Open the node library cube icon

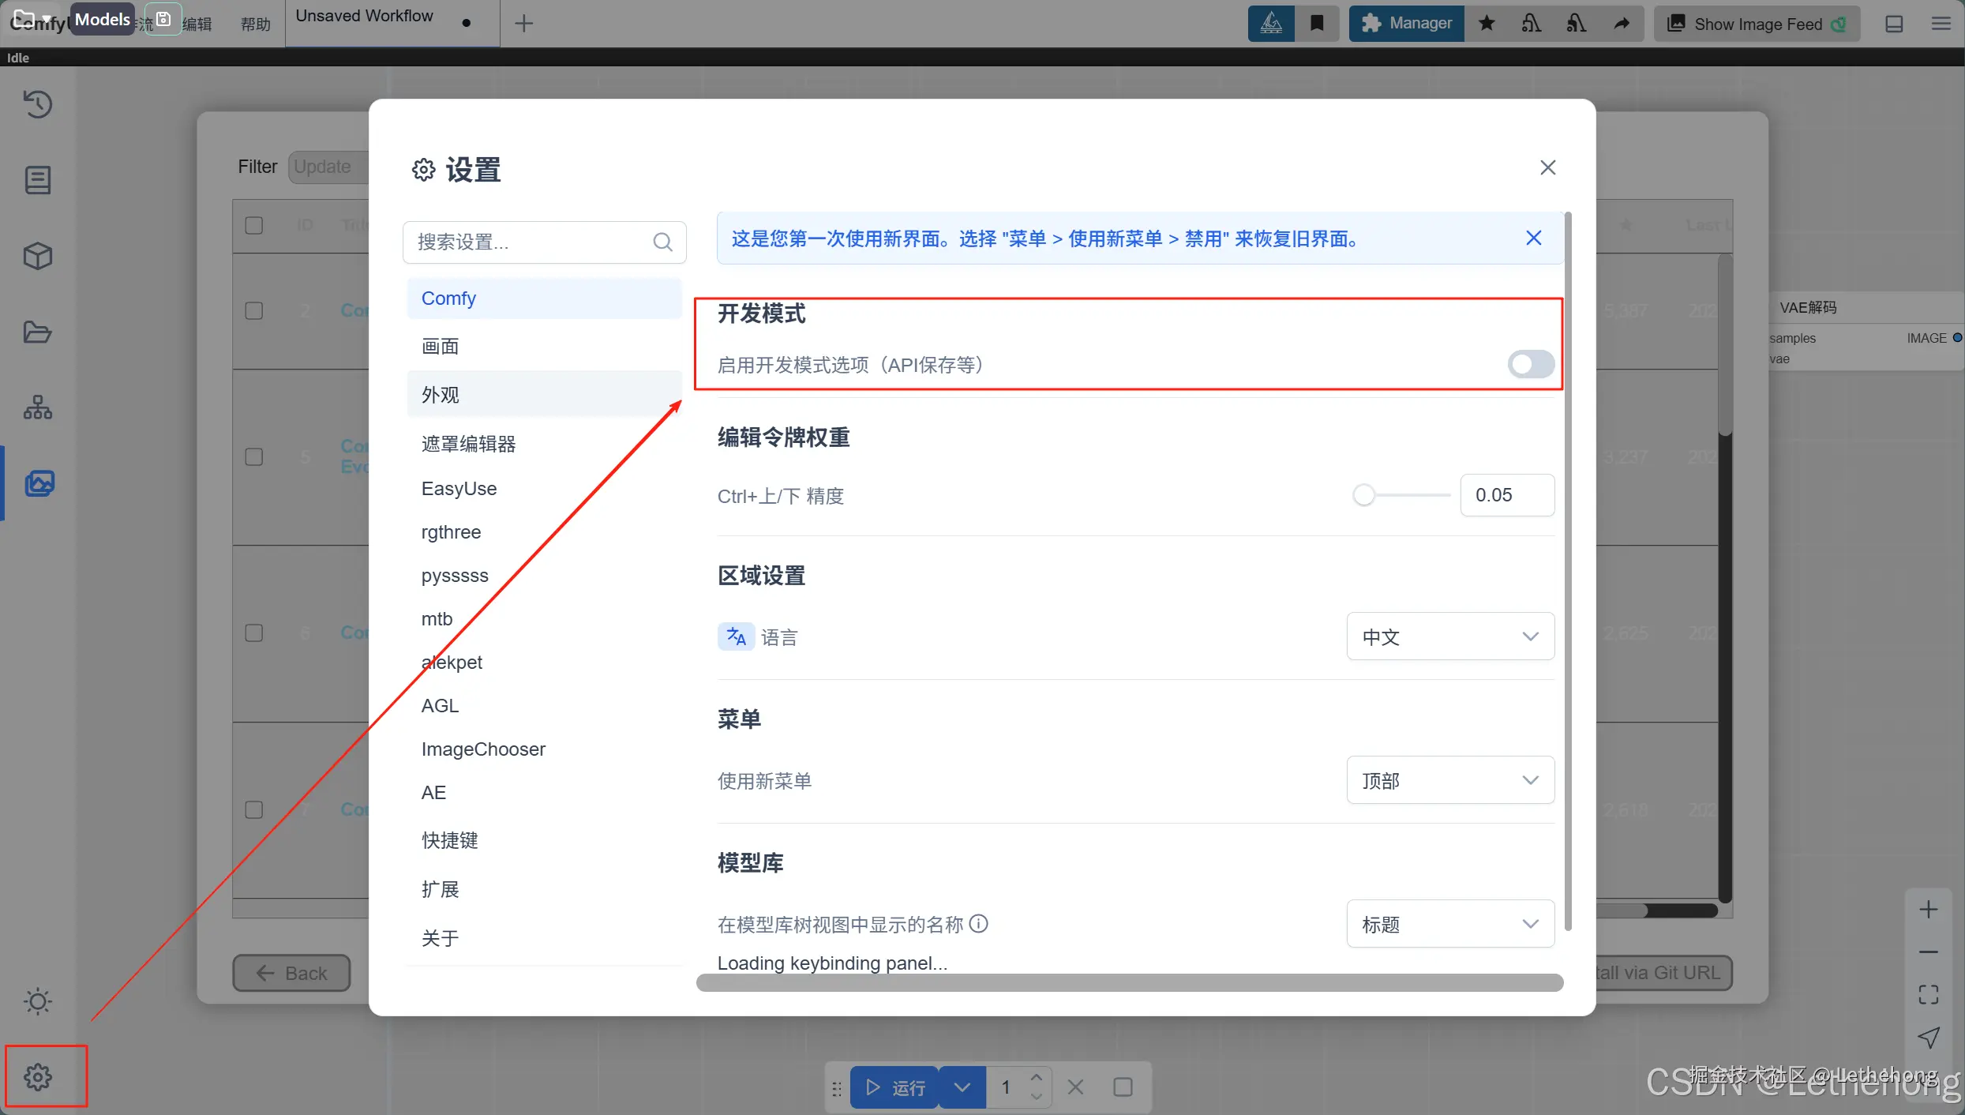(x=37, y=255)
